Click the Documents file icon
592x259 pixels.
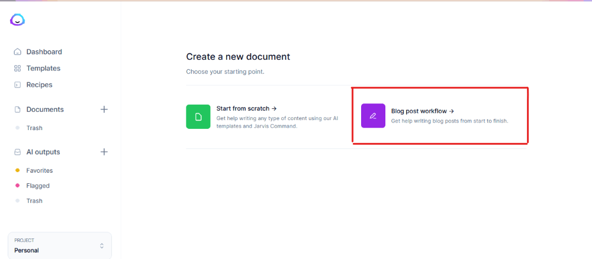click(17, 109)
